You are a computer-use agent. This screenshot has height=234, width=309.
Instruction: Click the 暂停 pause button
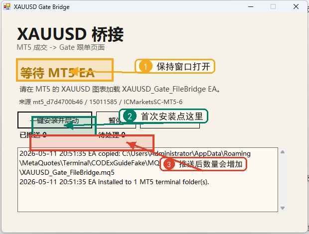coord(116,120)
